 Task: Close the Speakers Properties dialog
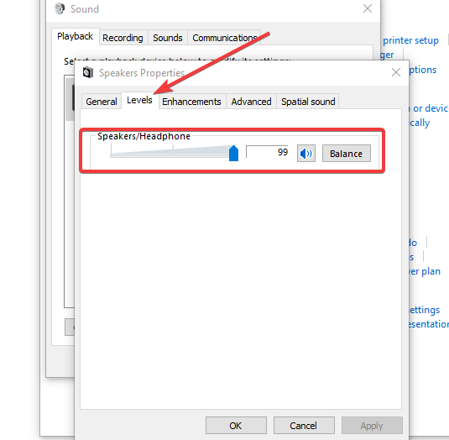396,72
